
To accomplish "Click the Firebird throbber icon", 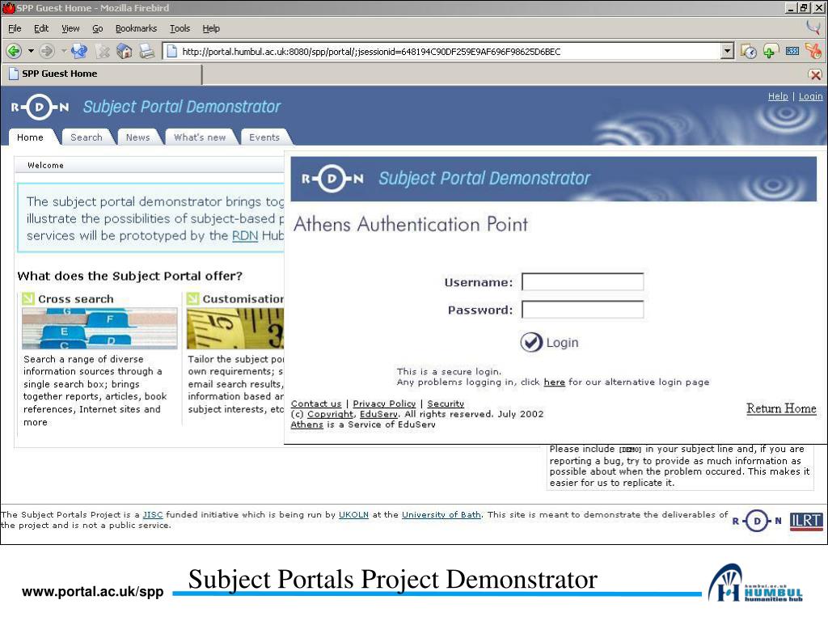I will 813,27.
